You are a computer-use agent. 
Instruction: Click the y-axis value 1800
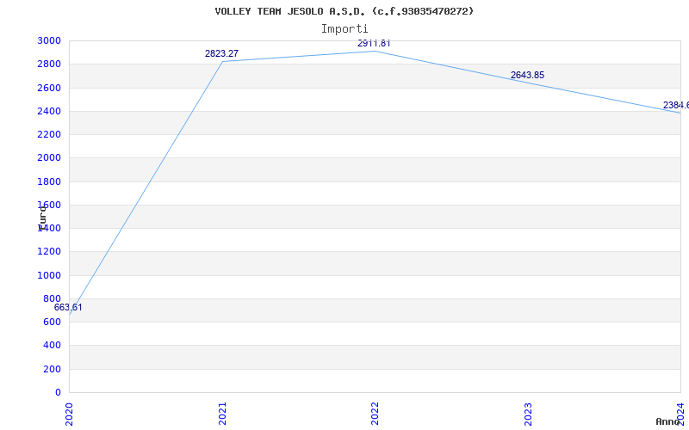(x=49, y=181)
